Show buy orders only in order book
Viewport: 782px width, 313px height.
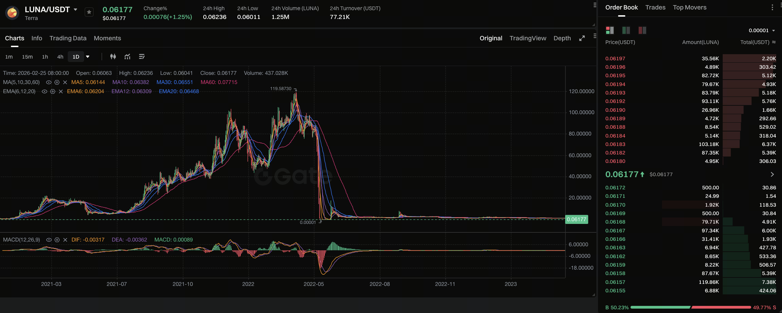(x=626, y=30)
